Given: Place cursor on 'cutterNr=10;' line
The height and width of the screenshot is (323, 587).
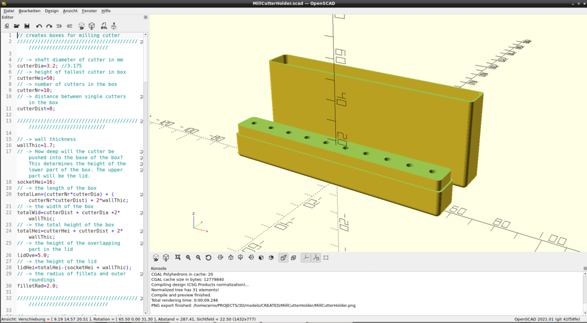Looking at the screenshot, I should [34, 90].
